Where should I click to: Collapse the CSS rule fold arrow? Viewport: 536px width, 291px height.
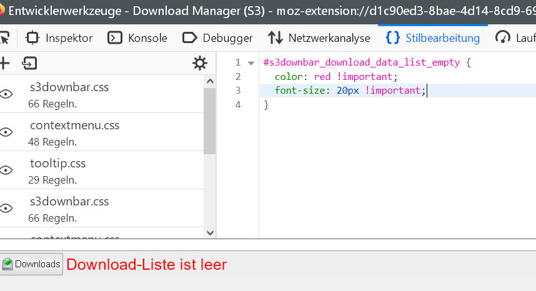251,63
